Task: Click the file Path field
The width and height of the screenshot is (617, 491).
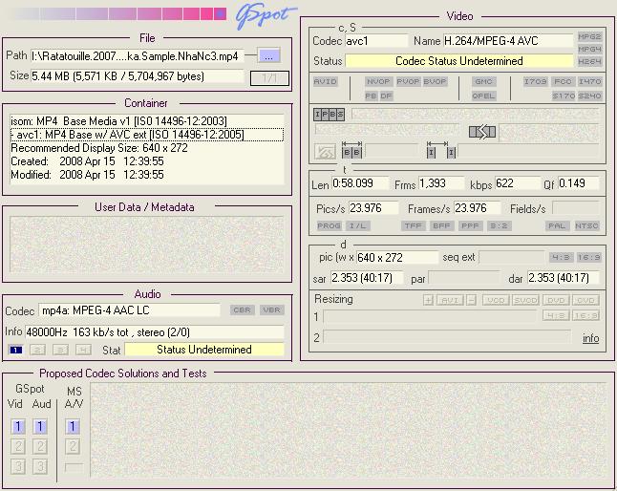Action: (x=138, y=56)
